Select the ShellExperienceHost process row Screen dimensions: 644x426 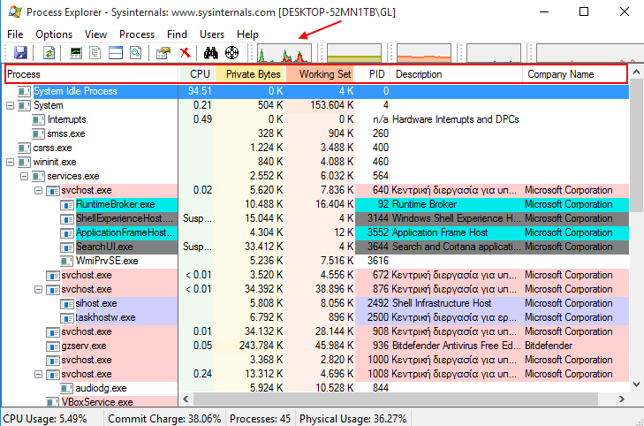pos(316,218)
